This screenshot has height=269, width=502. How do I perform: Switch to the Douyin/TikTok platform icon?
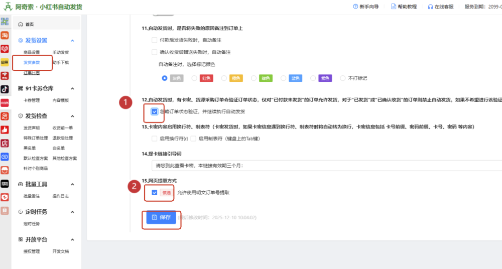(5, 89)
